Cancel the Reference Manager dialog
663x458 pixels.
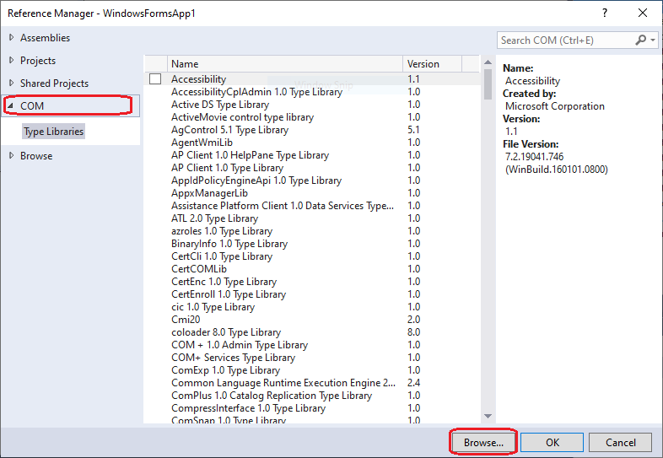point(620,442)
